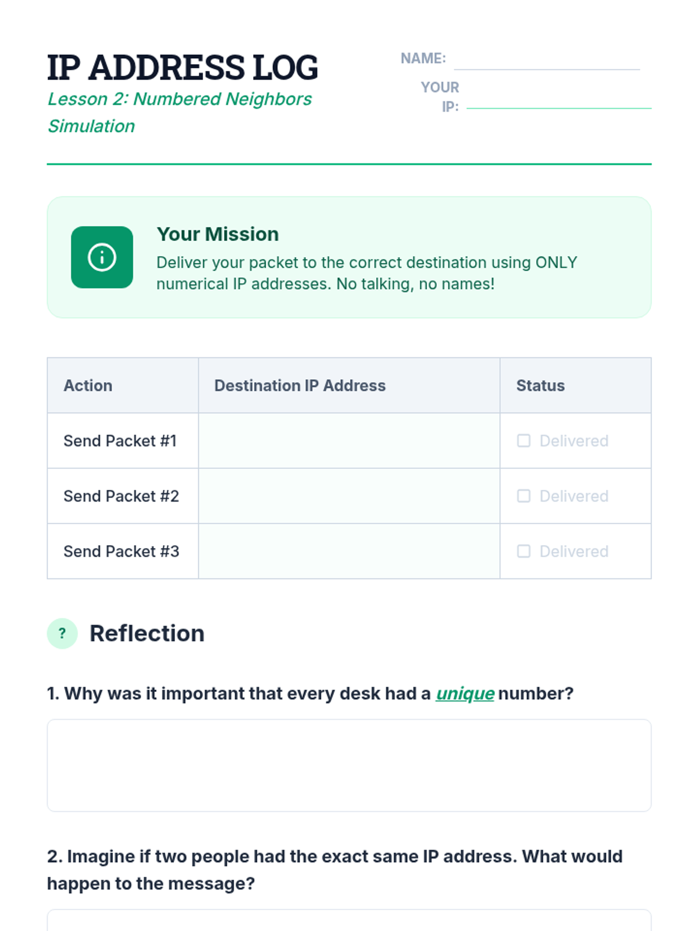The width and height of the screenshot is (698, 931).
Task: Click the question mark icon beside Reflection
Action: 62,633
